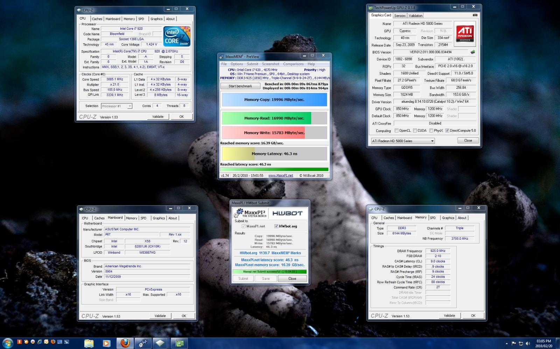Click the www.MaxxPI.net link

click(281, 175)
